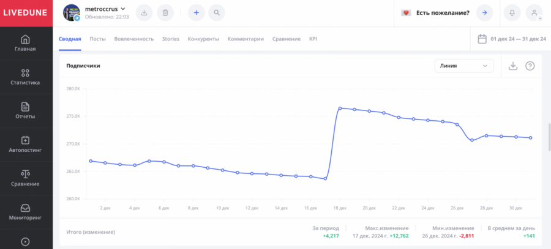This screenshot has height=249, width=551.
Task: Open the date range picker 01 дек 24
Action: click(x=512, y=39)
